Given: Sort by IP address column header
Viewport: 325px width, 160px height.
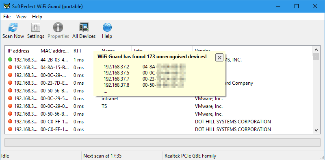Looking at the screenshot, I should (x=22, y=51).
